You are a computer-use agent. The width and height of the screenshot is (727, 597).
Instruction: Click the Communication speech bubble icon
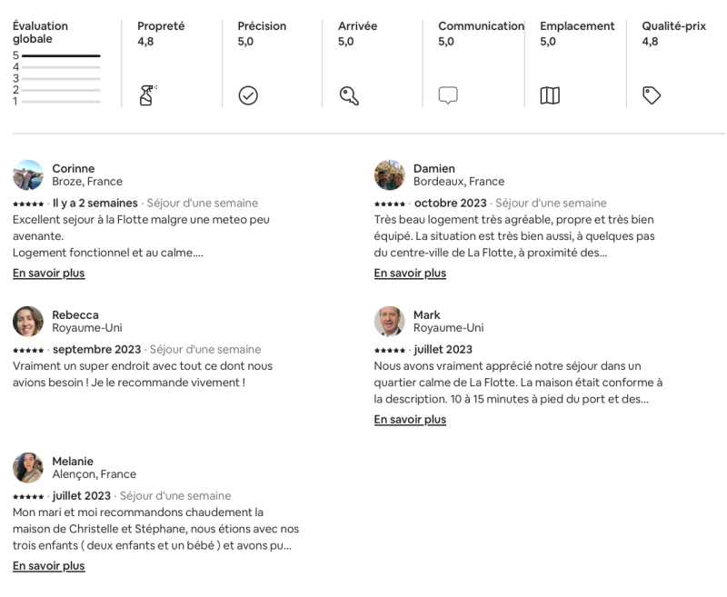point(448,95)
